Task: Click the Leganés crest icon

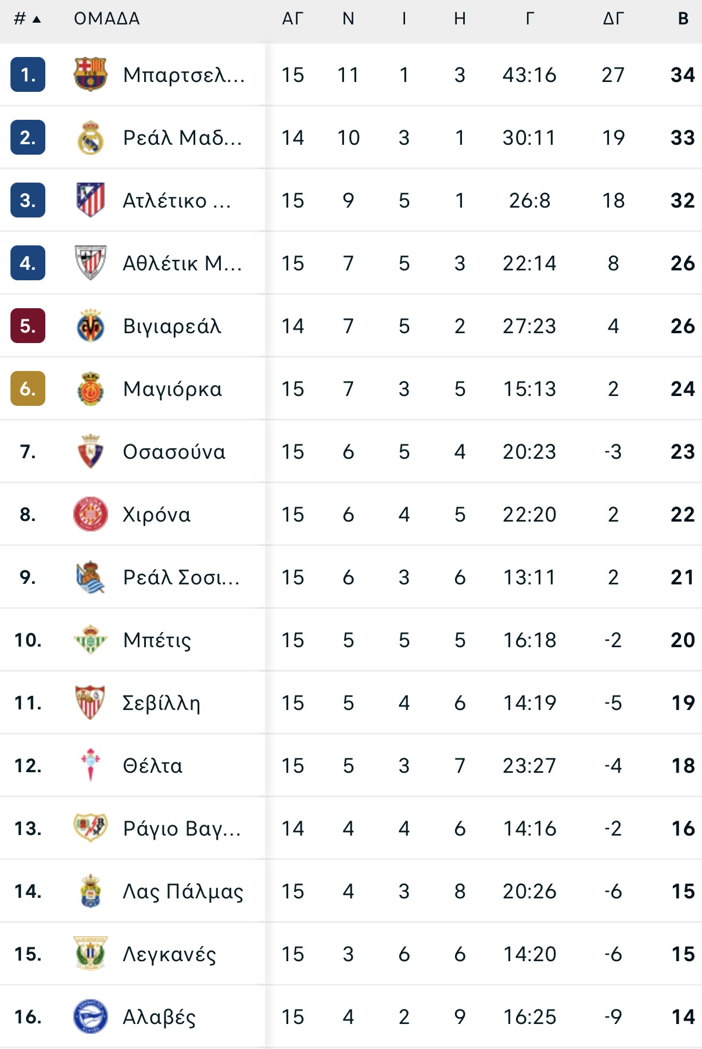Action: click(x=90, y=954)
